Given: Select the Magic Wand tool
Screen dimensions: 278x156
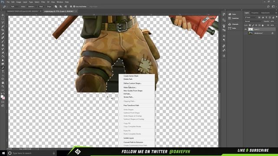Looking at the screenshot, I should (x=3, y=26).
